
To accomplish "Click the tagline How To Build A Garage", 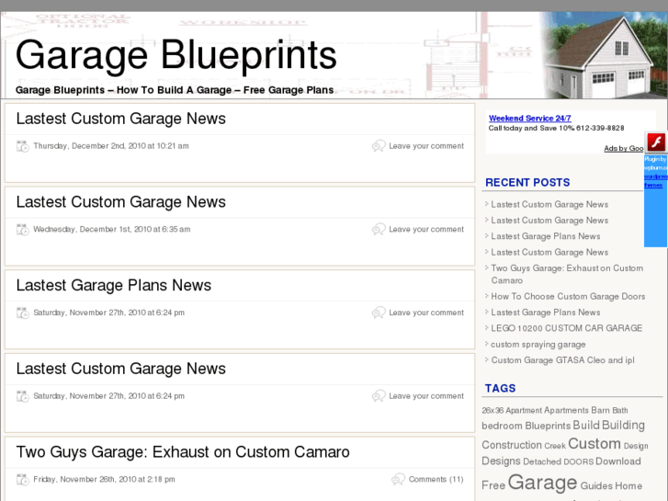I will click(174, 90).
